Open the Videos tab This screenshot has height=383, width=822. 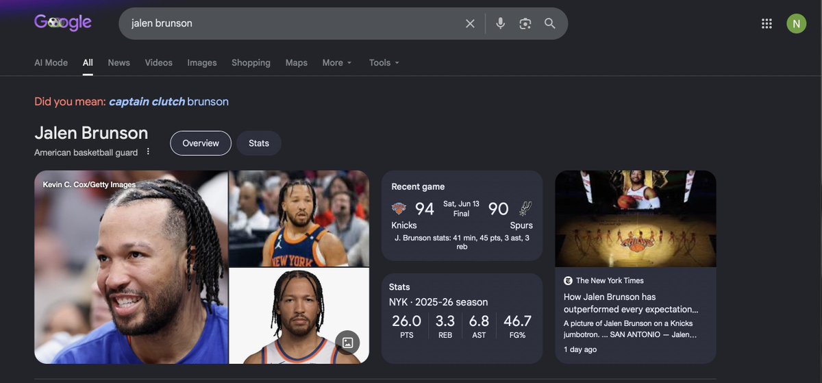158,62
